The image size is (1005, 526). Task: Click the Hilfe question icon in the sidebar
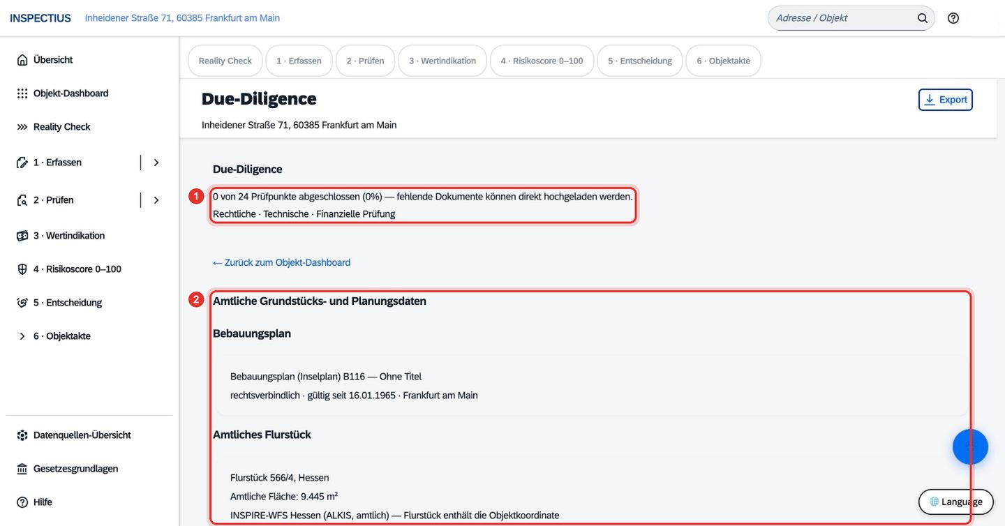[x=22, y=502]
